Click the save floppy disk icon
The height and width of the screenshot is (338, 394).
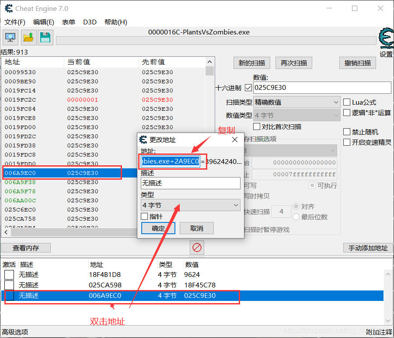point(45,38)
